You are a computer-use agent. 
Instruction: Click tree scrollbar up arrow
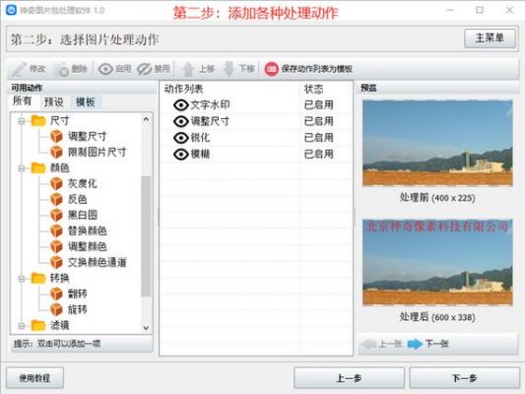point(146,119)
